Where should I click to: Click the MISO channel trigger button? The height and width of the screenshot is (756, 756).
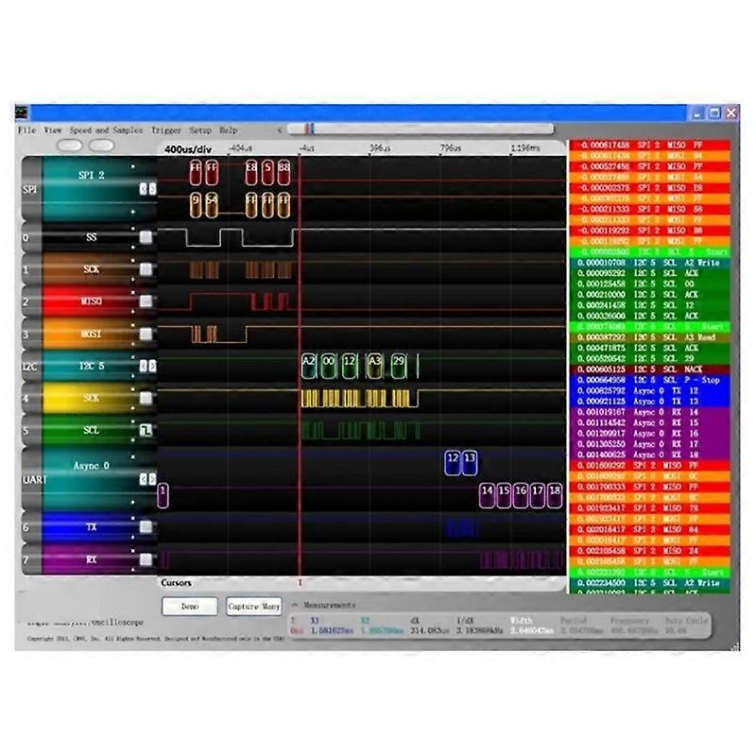(x=146, y=301)
